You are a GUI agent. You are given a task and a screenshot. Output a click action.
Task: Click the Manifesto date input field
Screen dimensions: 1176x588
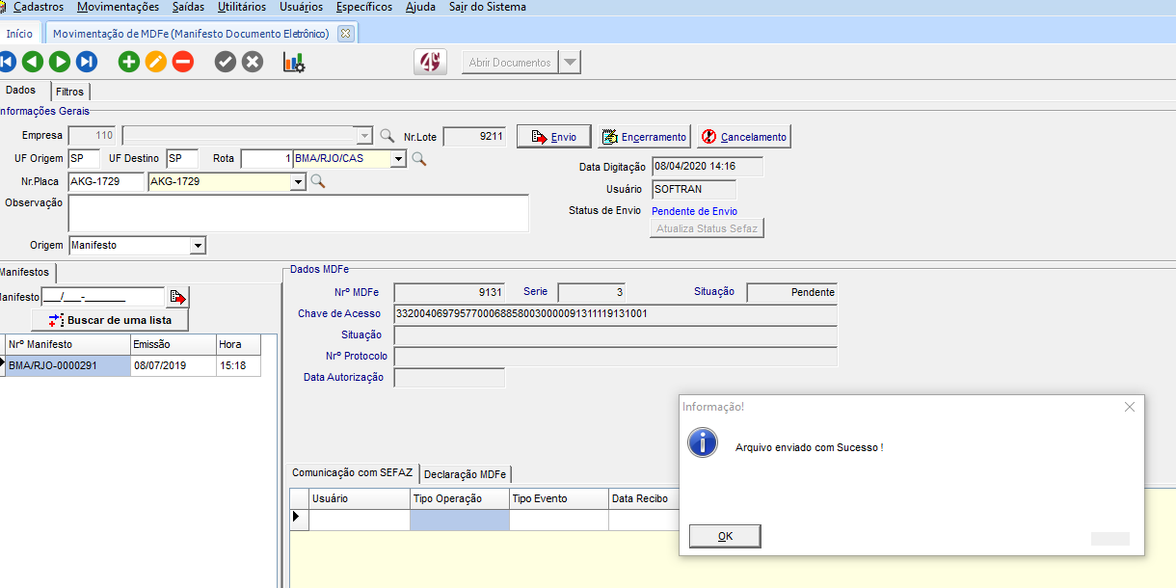[103, 297]
